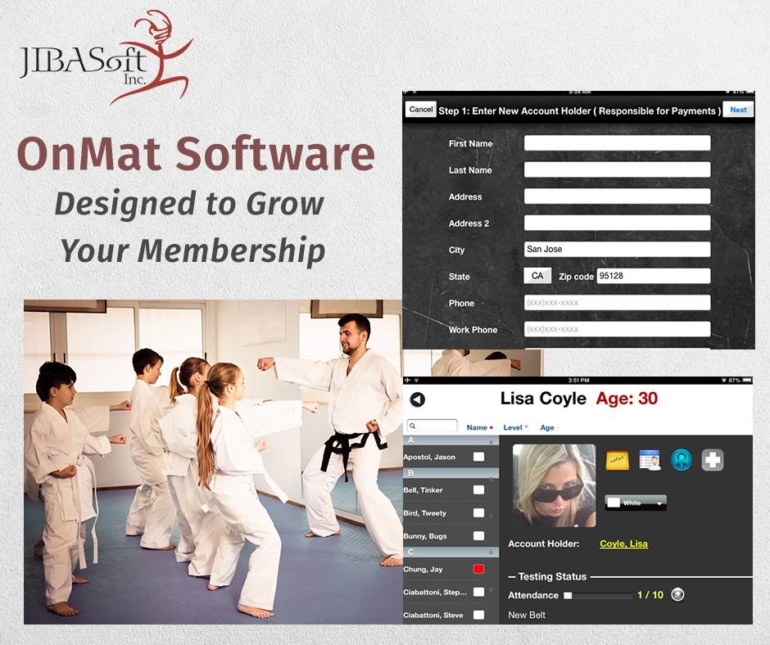This screenshot has width=770, height=645.
Task: Tap the Next button in account form
Action: coord(738,110)
